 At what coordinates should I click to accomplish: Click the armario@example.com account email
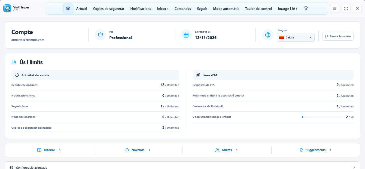point(28,40)
